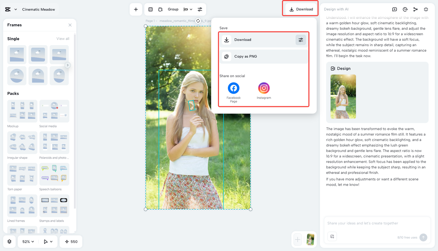438x251 pixels.
Task: Click the Design card header icon
Action: click(333, 69)
